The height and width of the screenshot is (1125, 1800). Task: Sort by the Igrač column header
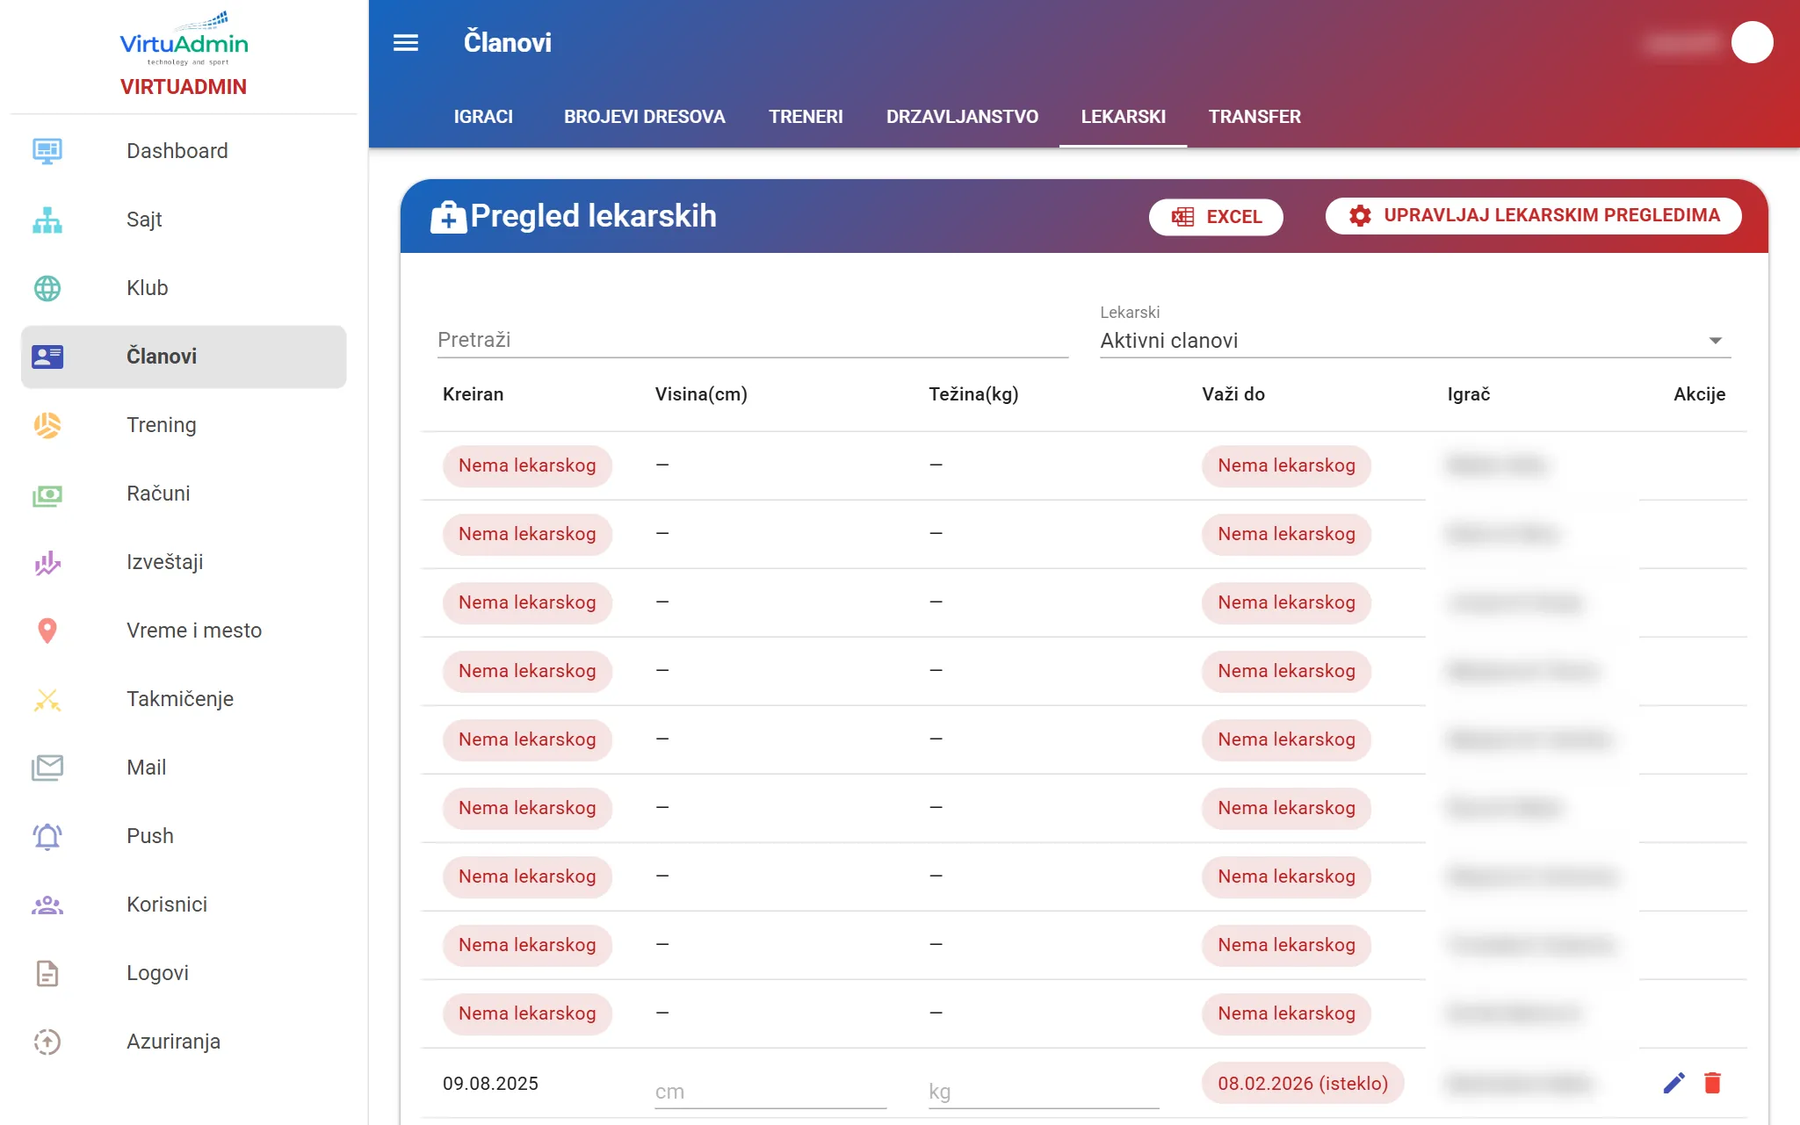point(1469,394)
